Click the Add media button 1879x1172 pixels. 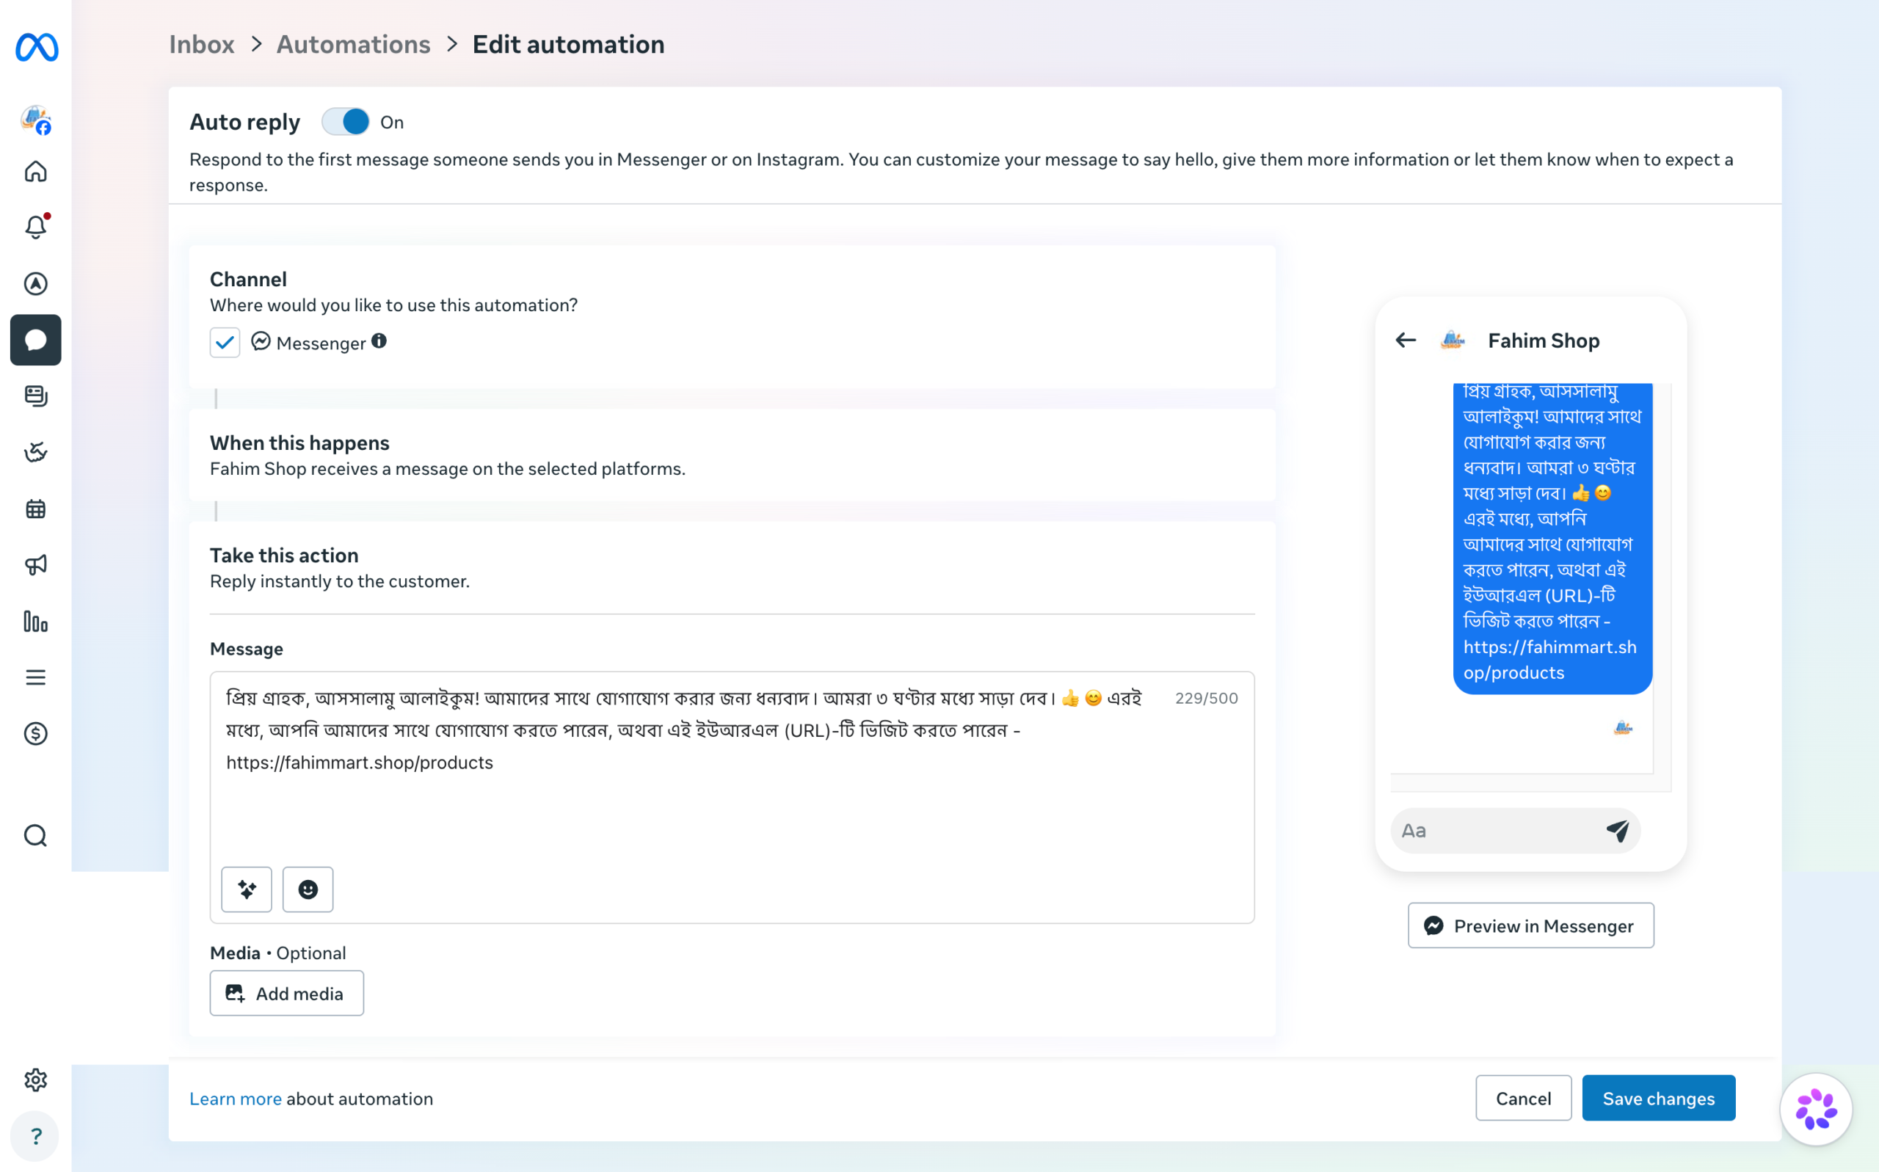[287, 993]
